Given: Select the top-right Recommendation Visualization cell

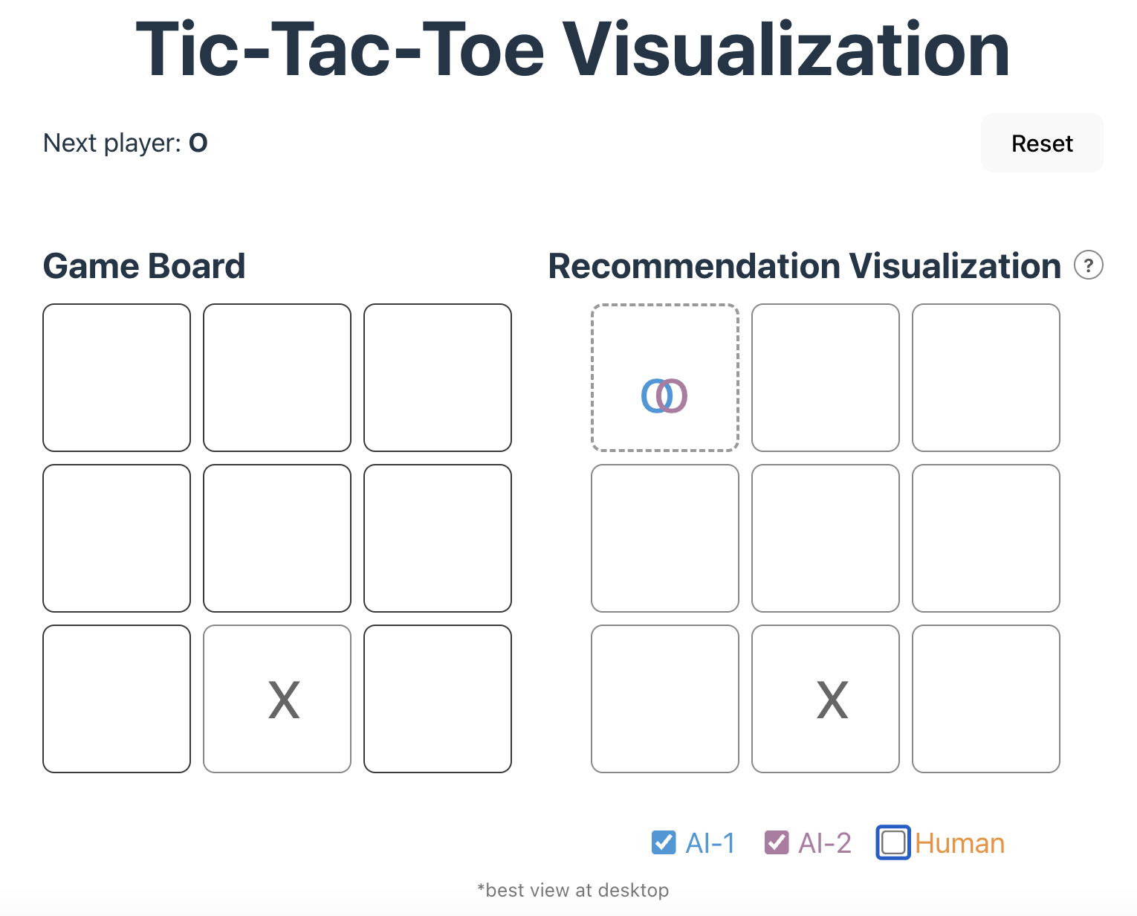Looking at the screenshot, I should pyautogui.click(x=986, y=378).
